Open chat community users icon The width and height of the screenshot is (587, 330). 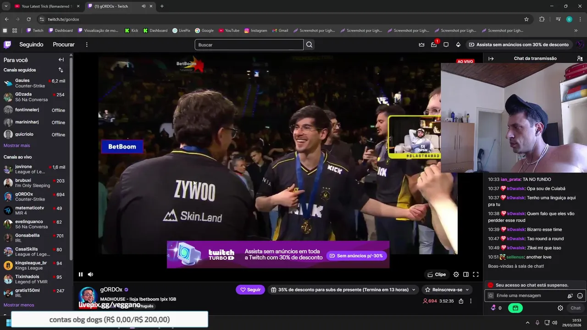(x=580, y=59)
